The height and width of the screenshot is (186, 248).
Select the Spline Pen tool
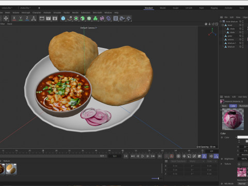pos(70,19)
